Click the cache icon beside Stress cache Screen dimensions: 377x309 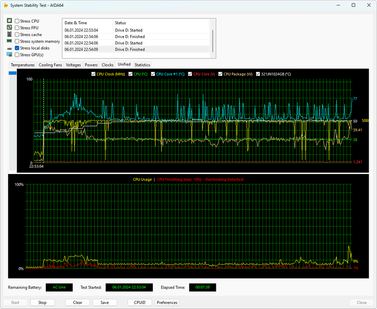[9, 35]
